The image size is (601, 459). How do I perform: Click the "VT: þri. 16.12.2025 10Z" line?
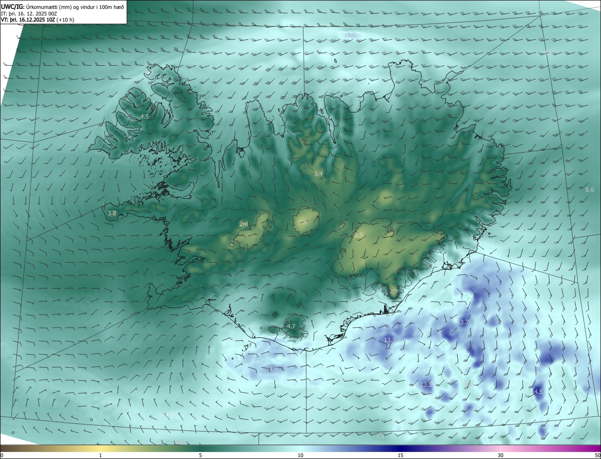[28, 20]
